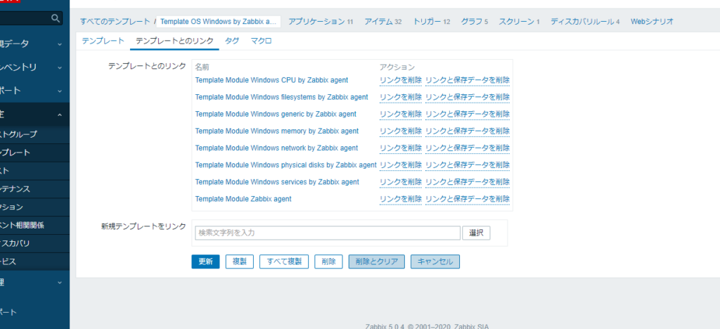Click the すべてのテンプレート breadcrumb link
The width and height of the screenshot is (720, 329).
click(x=114, y=22)
